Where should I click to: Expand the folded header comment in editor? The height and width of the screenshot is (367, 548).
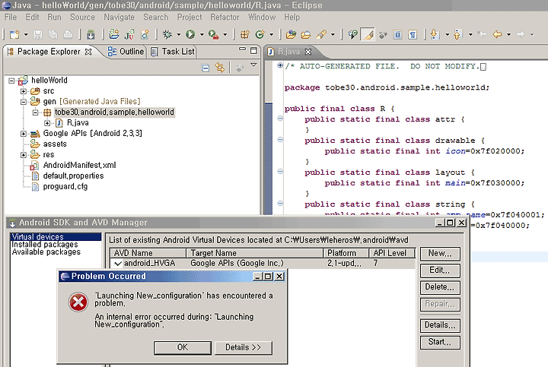coord(280,65)
